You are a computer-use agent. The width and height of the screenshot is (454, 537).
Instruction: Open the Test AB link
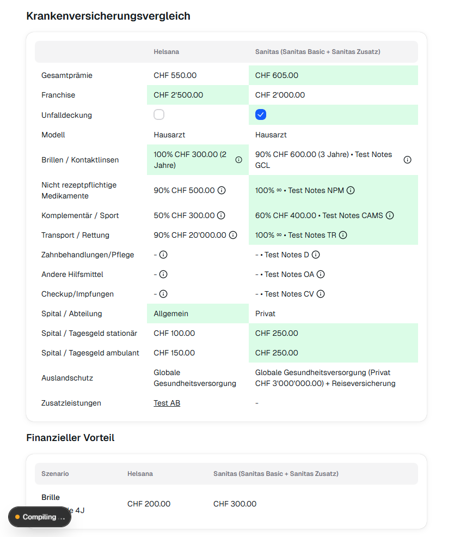coord(167,403)
